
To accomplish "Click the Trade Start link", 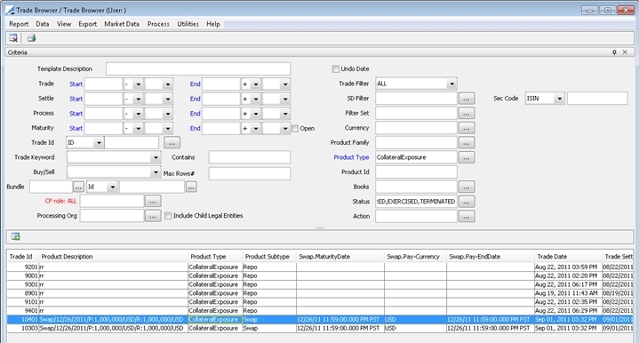I will pos(76,84).
